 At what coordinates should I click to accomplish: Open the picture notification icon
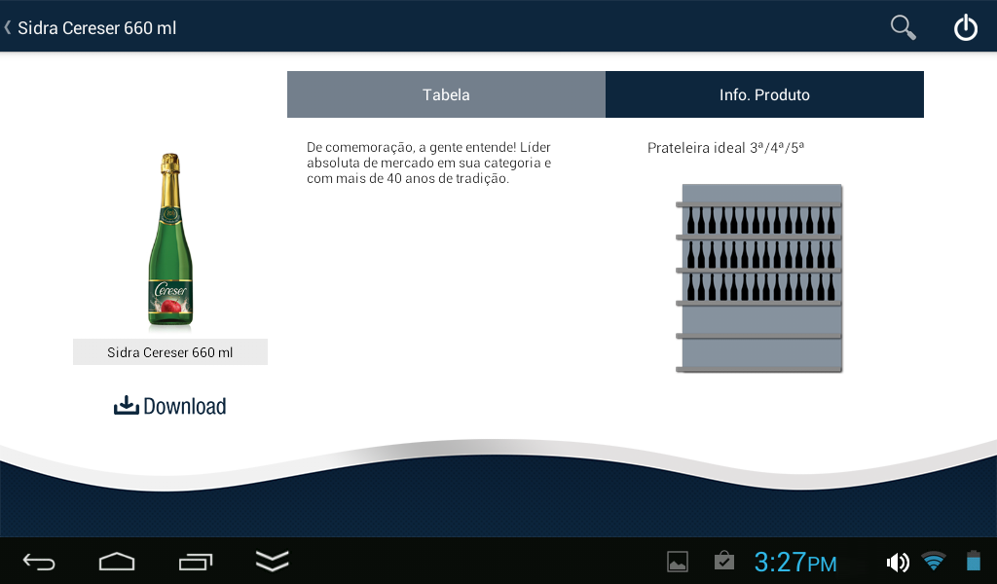(x=678, y=562)
